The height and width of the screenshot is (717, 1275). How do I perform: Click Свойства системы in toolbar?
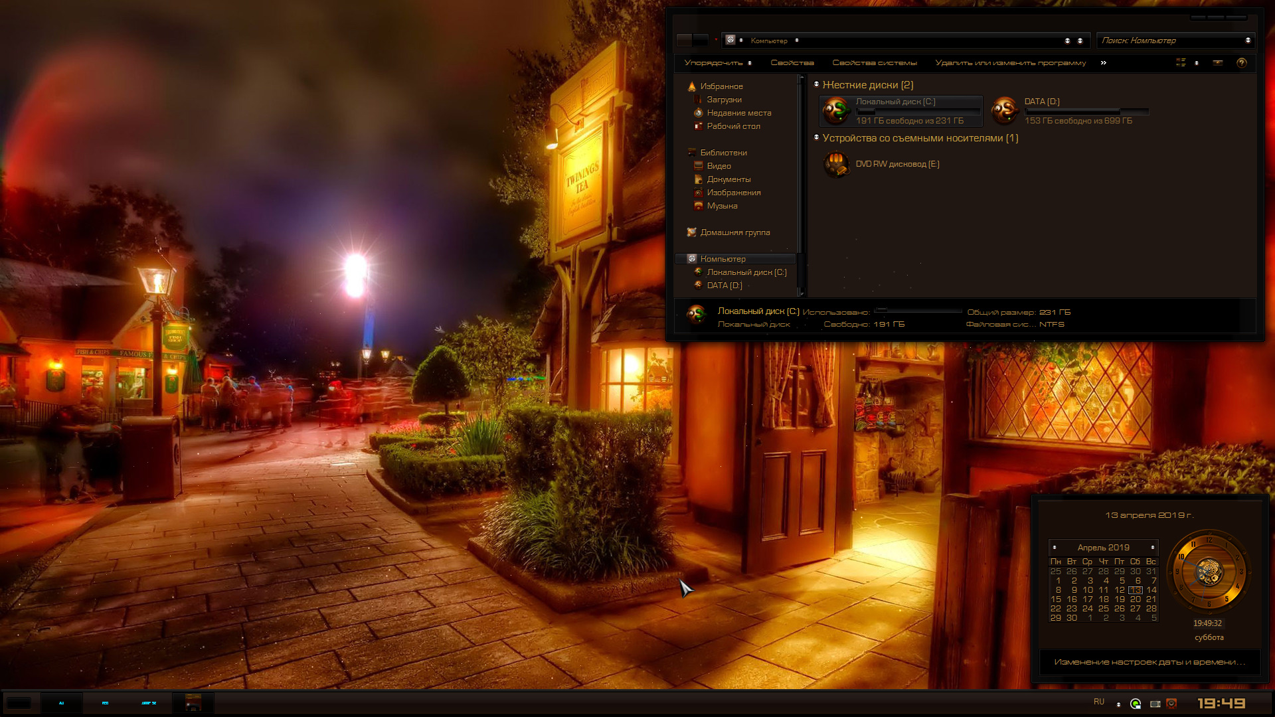tap(875, 63)
